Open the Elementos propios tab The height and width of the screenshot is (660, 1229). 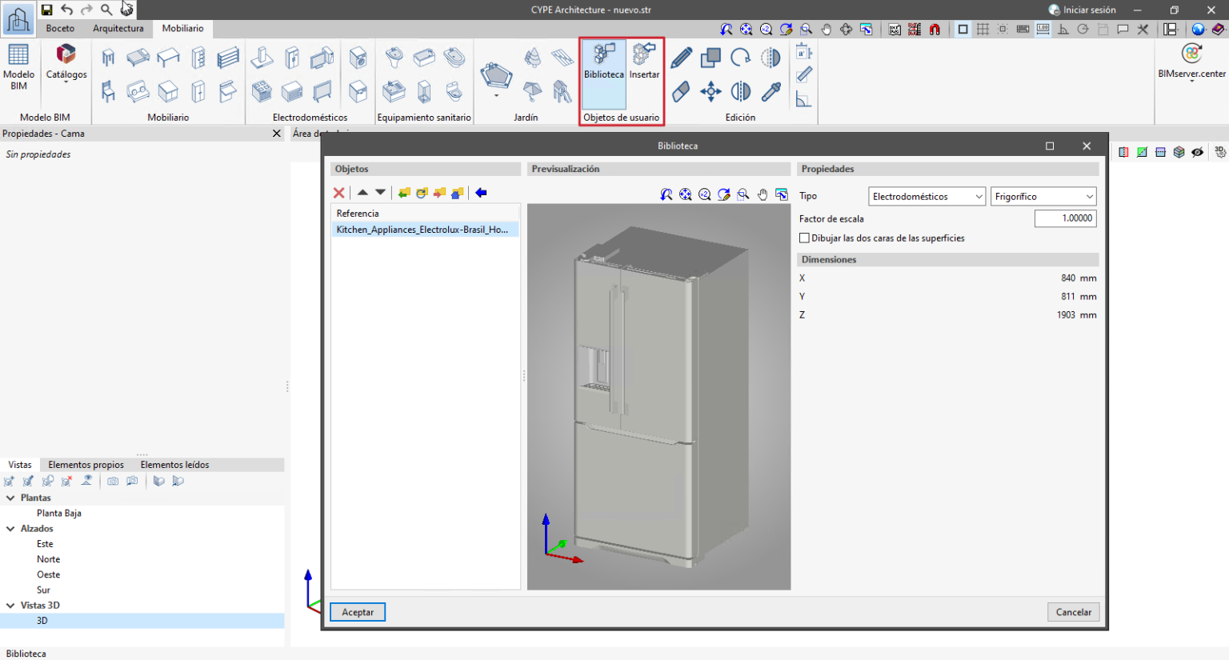click(x=86, y=465)
